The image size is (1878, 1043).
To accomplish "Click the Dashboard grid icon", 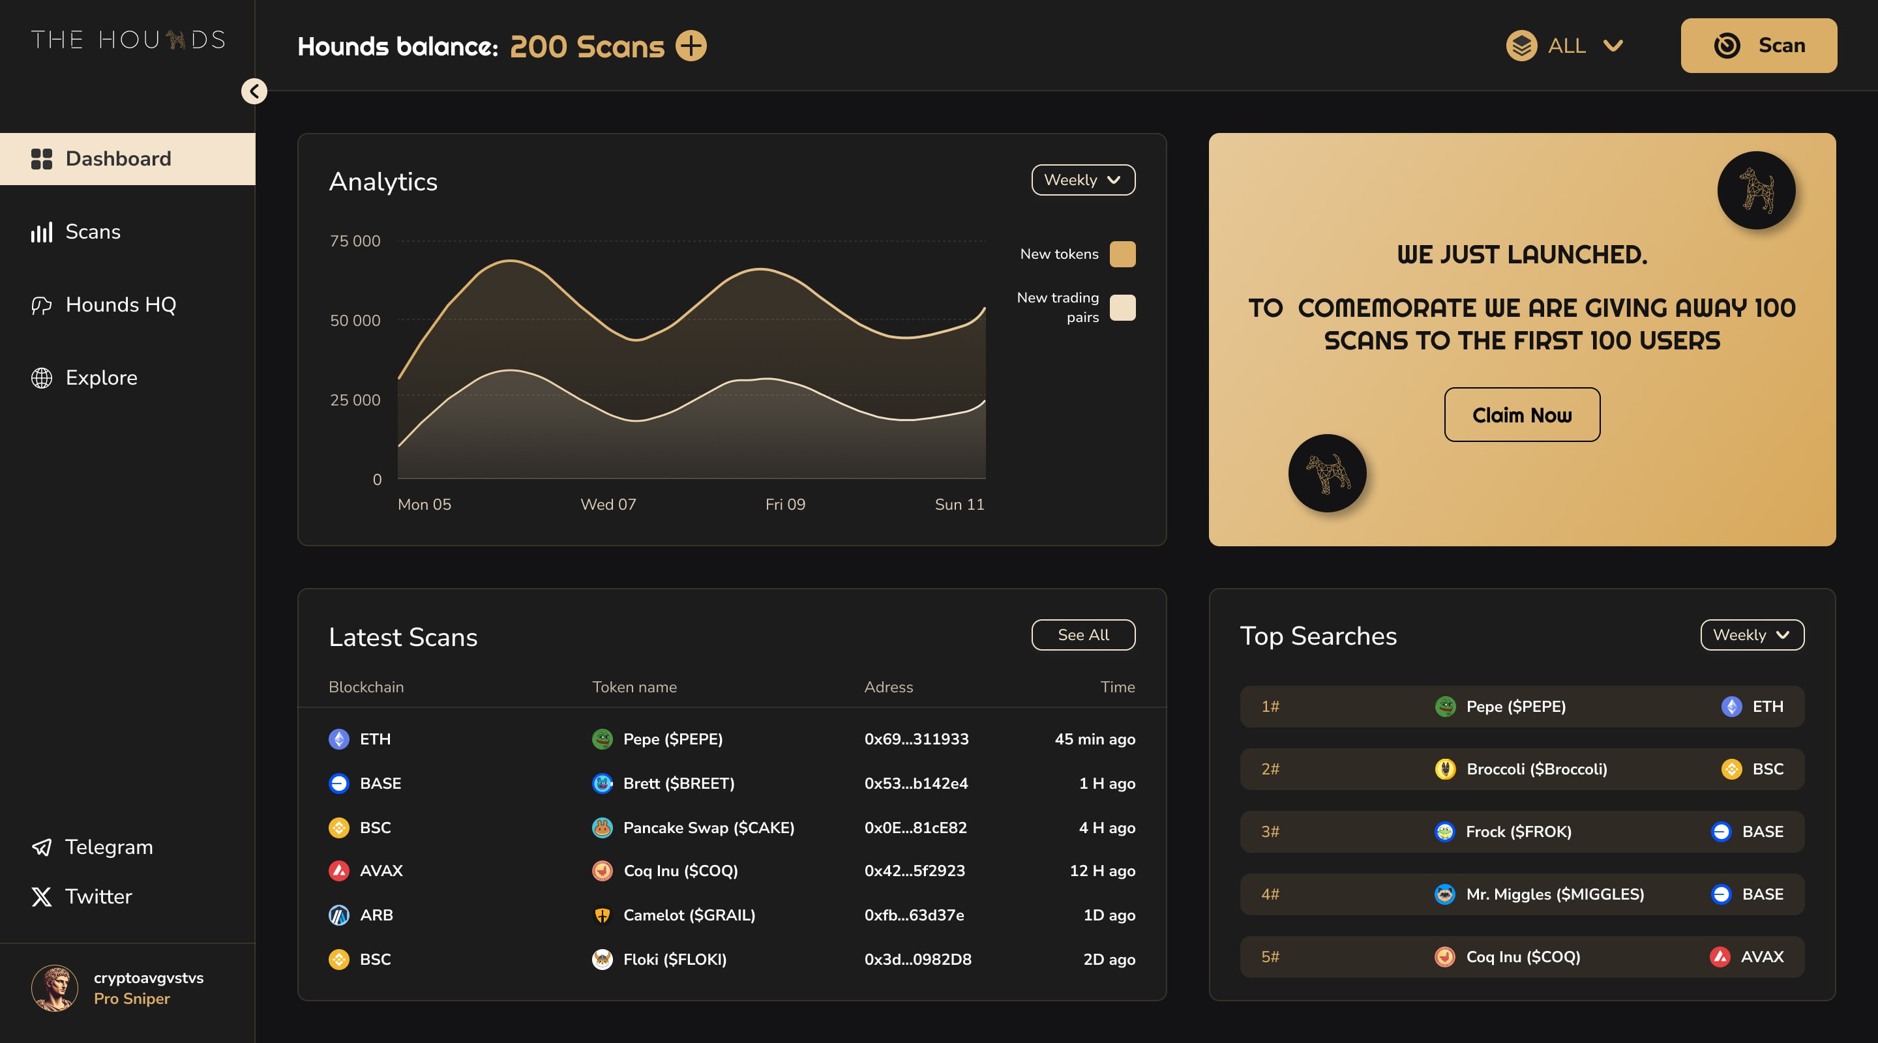I will coord(42,159).
